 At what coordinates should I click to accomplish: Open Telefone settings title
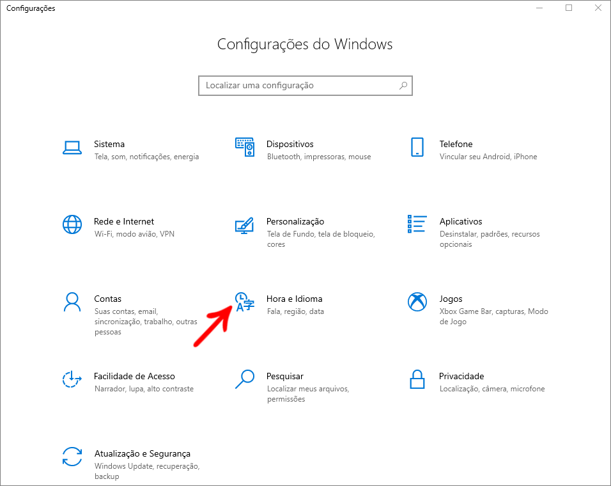(x=456, y=144)
